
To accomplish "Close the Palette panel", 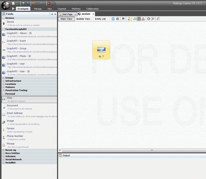I will point(55,14).
